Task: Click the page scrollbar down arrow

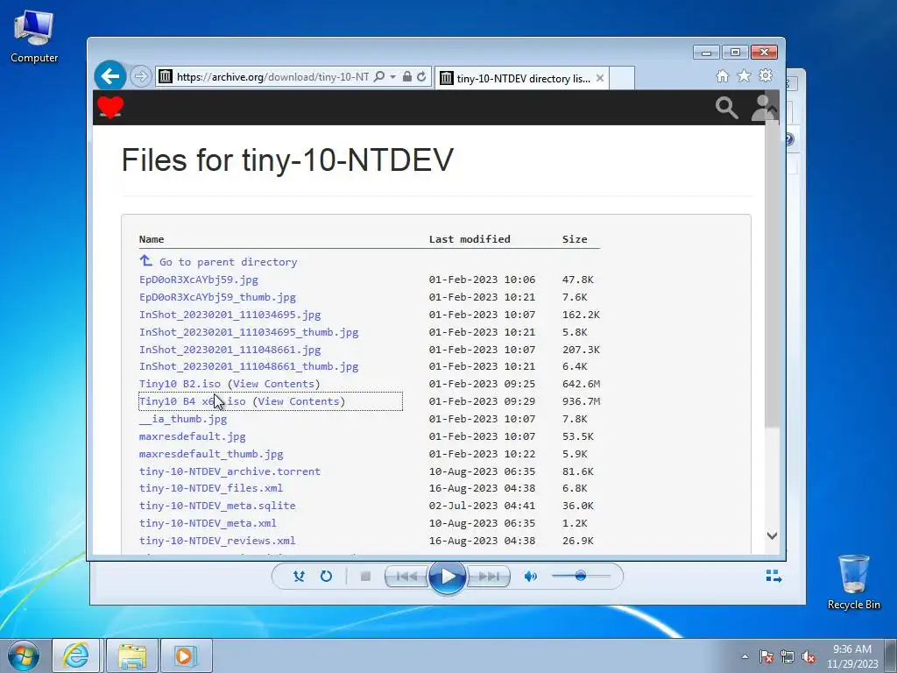Action: tap(772, 535)
